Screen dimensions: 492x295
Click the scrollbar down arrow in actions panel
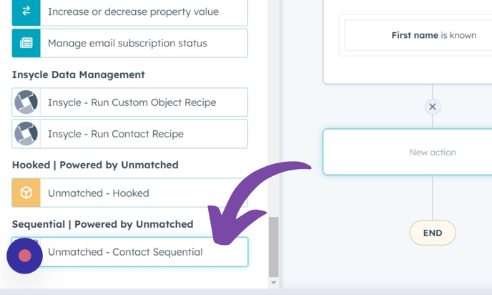(x=273, y=283)
